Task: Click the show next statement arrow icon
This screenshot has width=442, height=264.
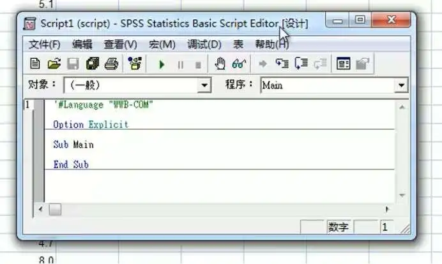Action: pos(263,64)
